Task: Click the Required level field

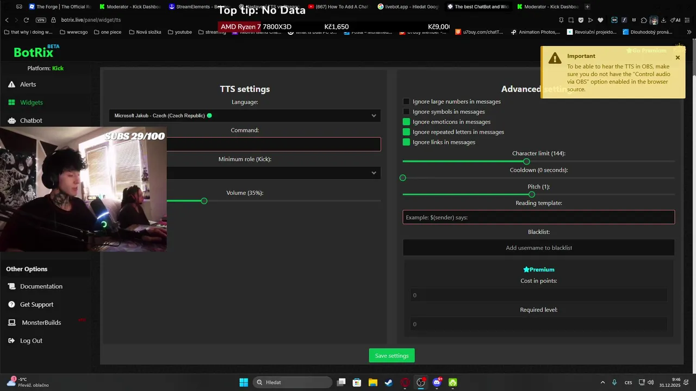Action: click(538, 324)
